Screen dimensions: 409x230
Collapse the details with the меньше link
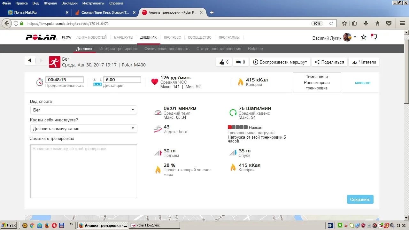[x=363, y=82]
